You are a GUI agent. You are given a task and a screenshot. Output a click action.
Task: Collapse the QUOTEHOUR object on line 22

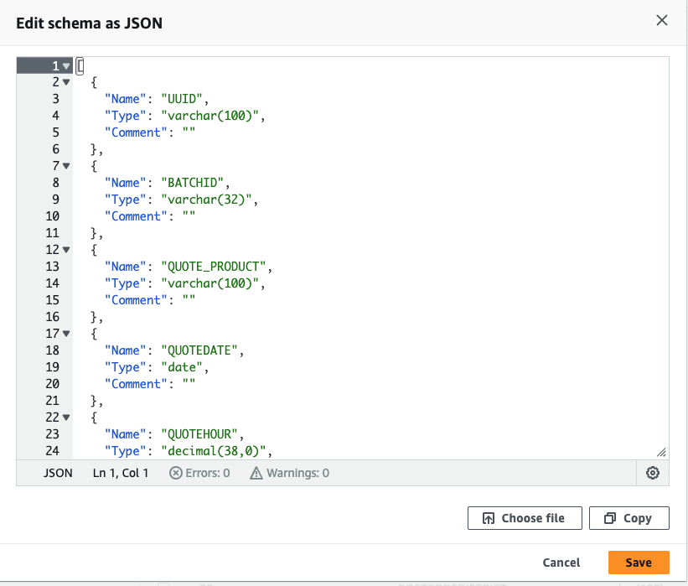point(65,417)
